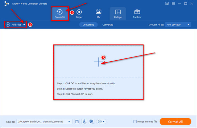Click the large plus to add files

(x=98, y=62)
